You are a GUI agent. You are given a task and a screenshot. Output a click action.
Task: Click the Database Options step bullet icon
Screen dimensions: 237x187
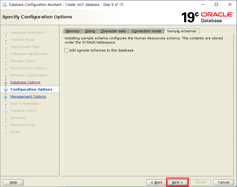pos(6,82)
